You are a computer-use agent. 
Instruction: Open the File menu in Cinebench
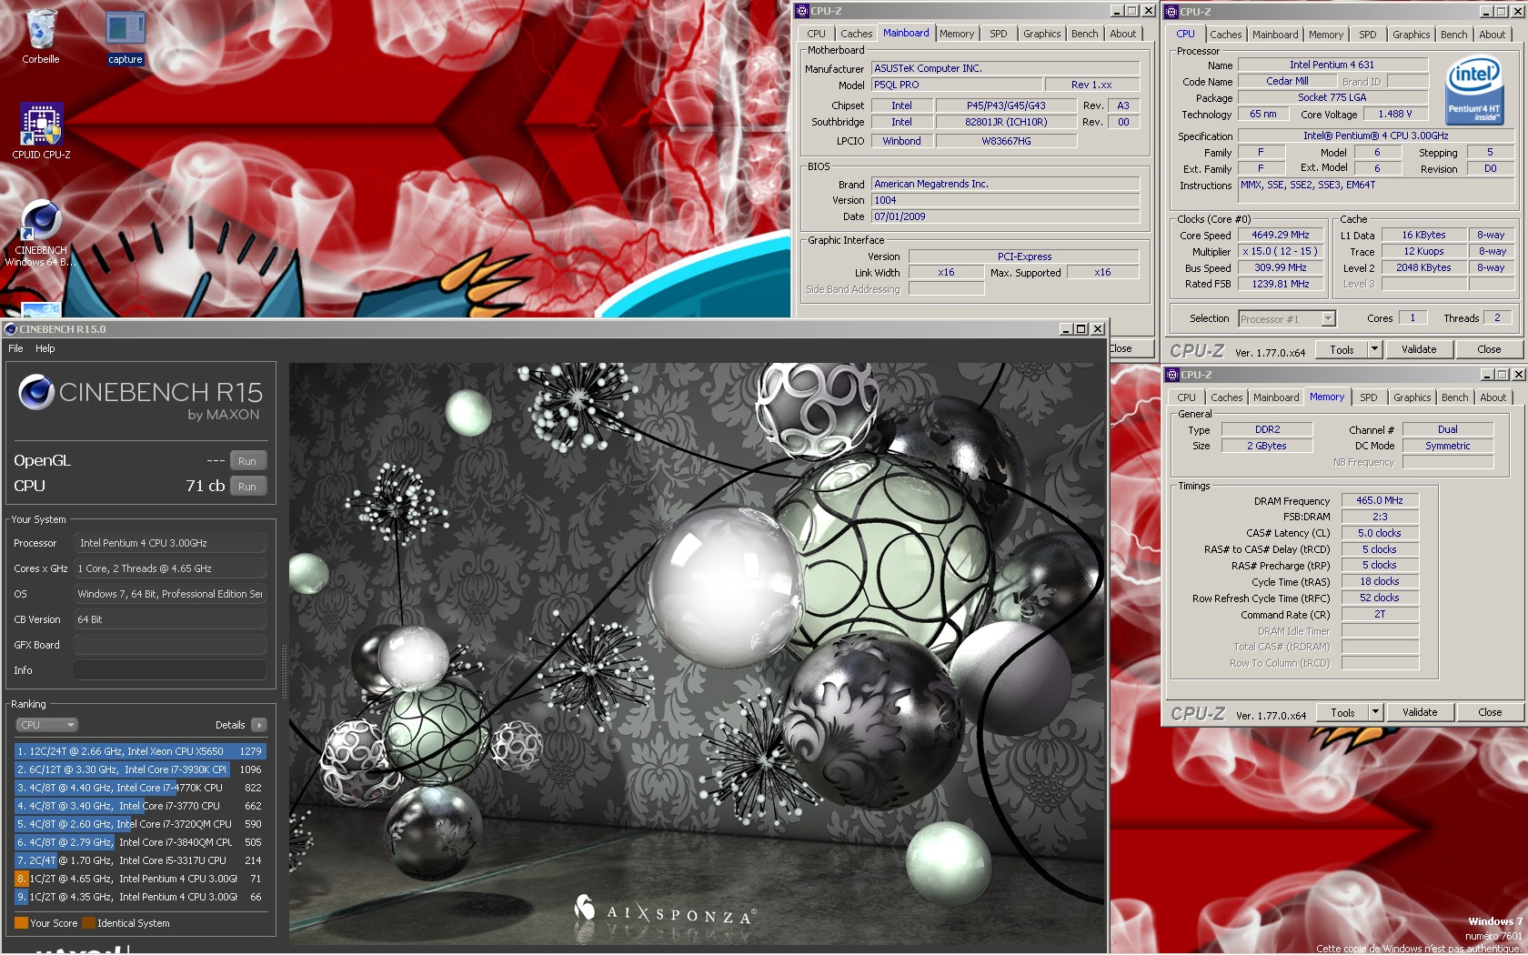tap(15, 348)
